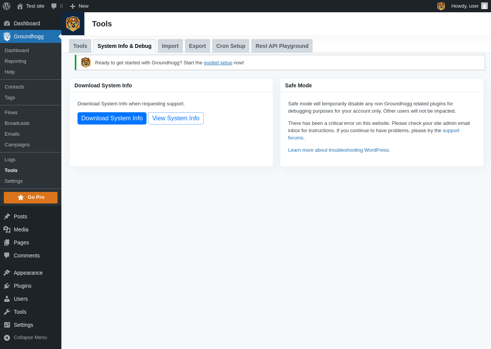This screenshot has width=491, height=349.
Task: Open Campaigns in Groundhogg menu
Action: (x=17, y=145)
